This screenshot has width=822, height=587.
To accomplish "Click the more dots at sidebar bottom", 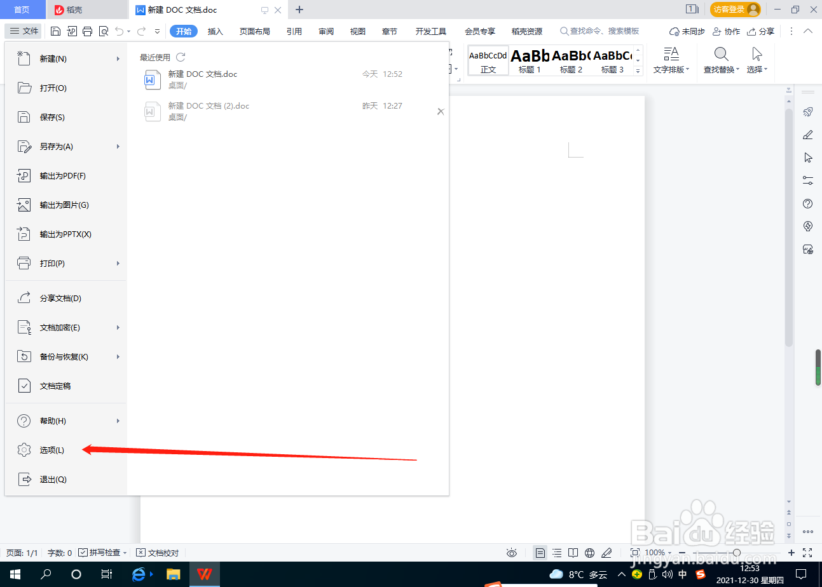I will (x=808, y=532).
